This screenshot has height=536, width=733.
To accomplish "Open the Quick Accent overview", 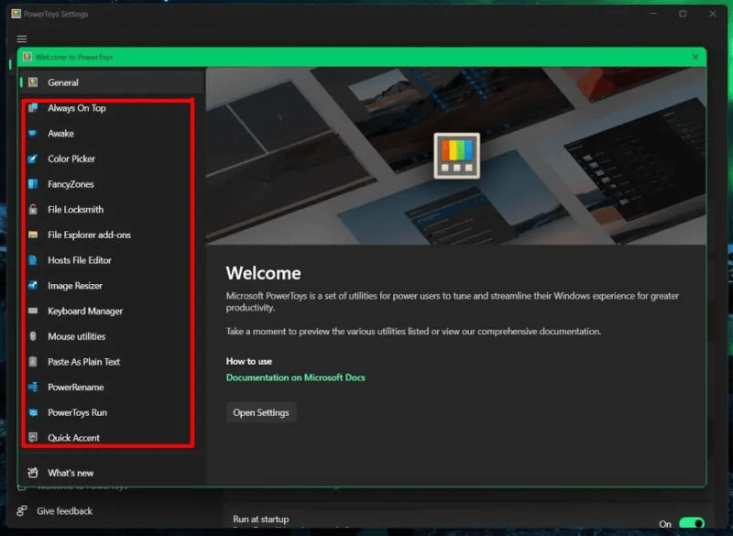I will pos(111,438).
